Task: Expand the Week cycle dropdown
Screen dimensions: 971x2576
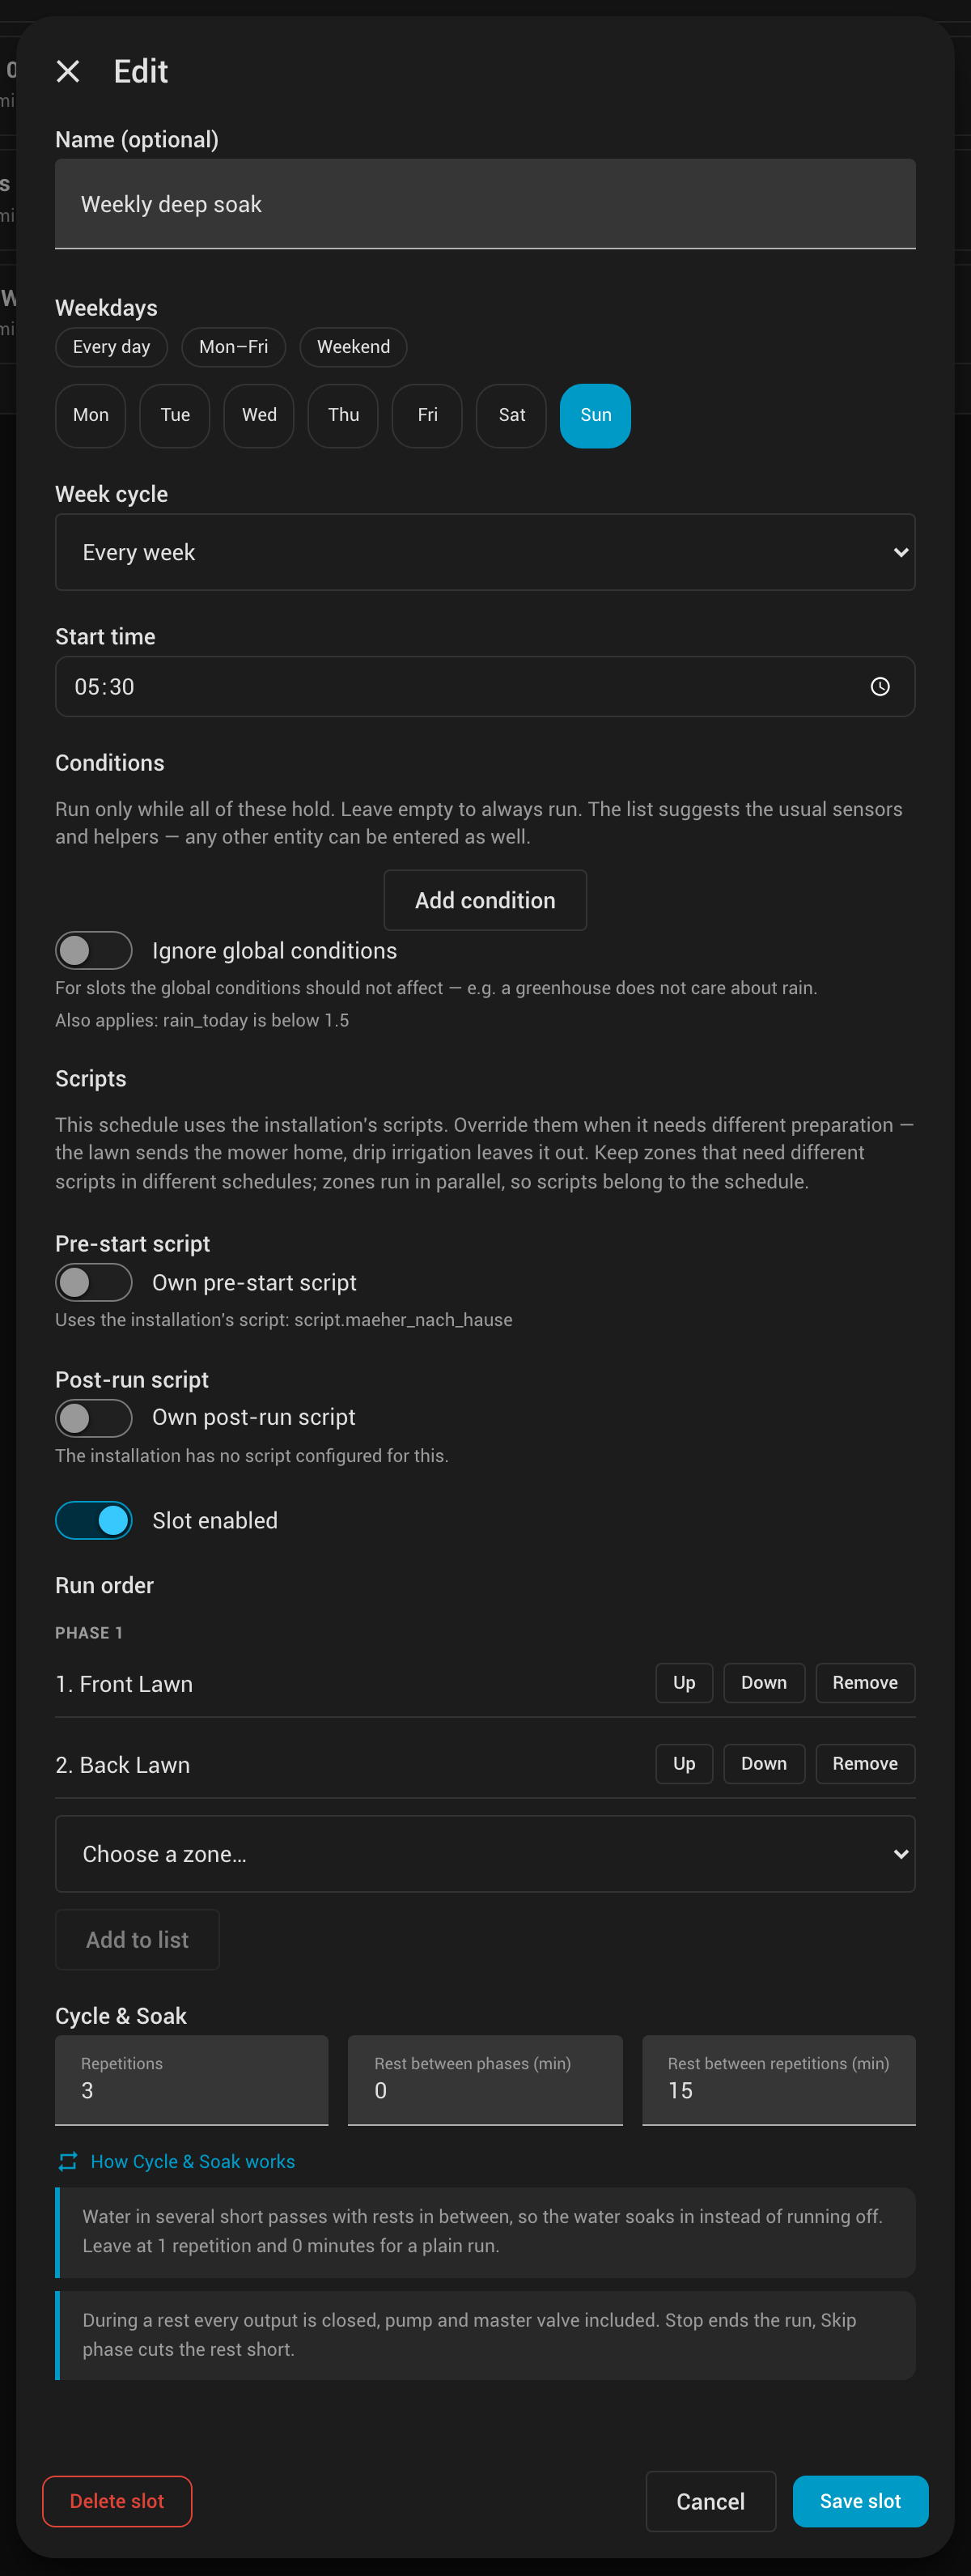Action: (485, 552)
